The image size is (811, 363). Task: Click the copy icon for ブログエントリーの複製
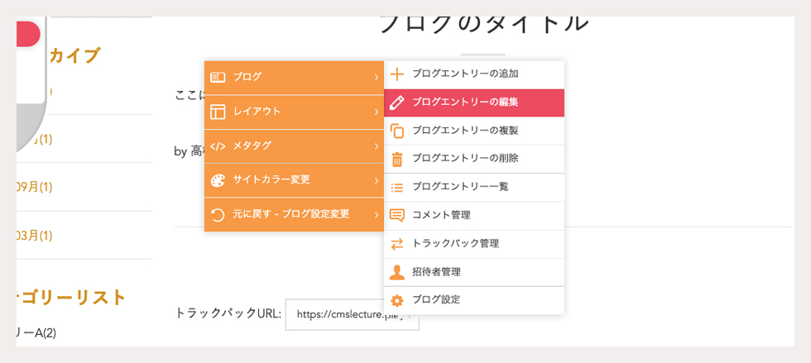pos(396,131)
